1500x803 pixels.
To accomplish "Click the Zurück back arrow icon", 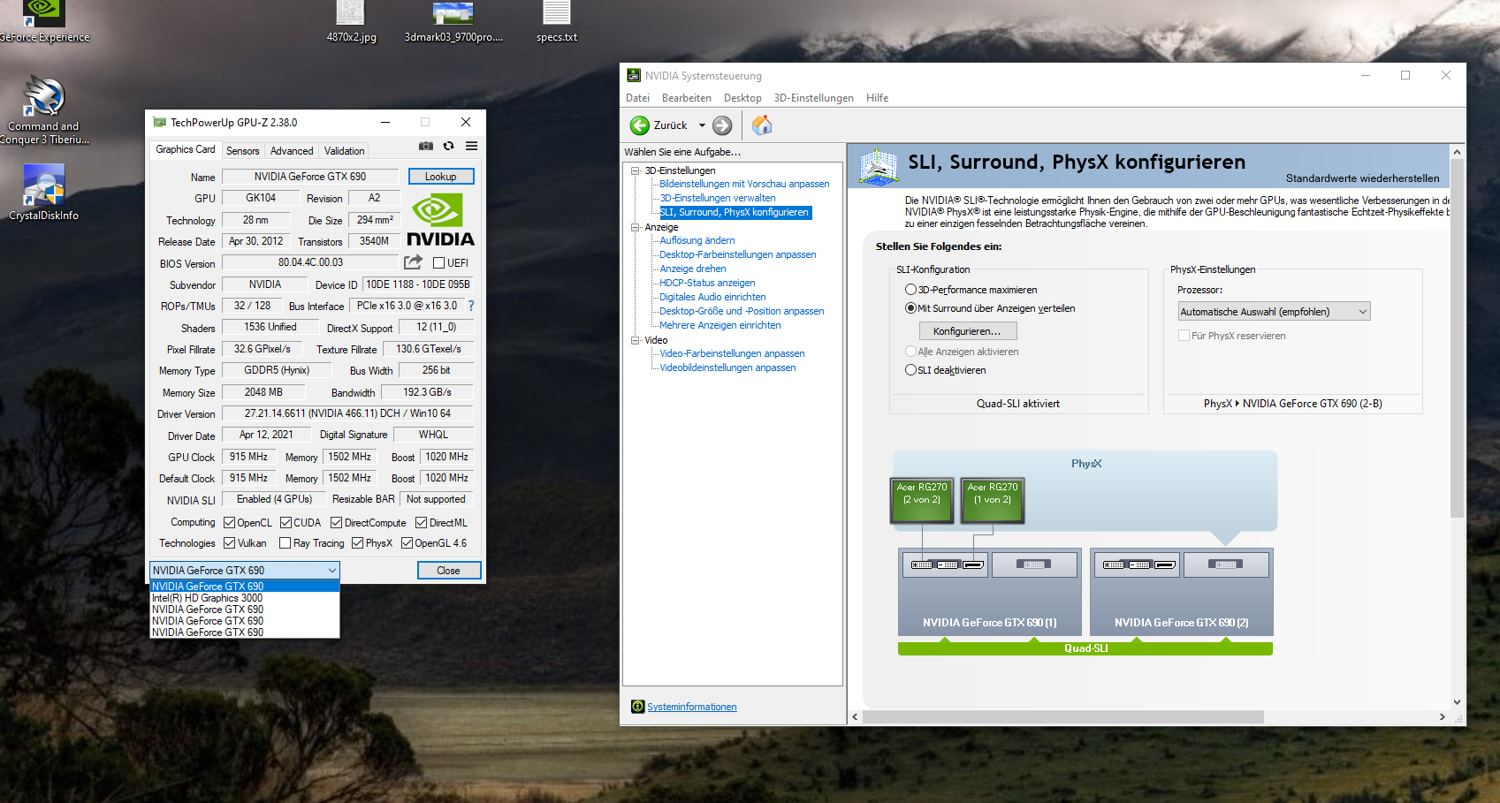I will (640, 125).
